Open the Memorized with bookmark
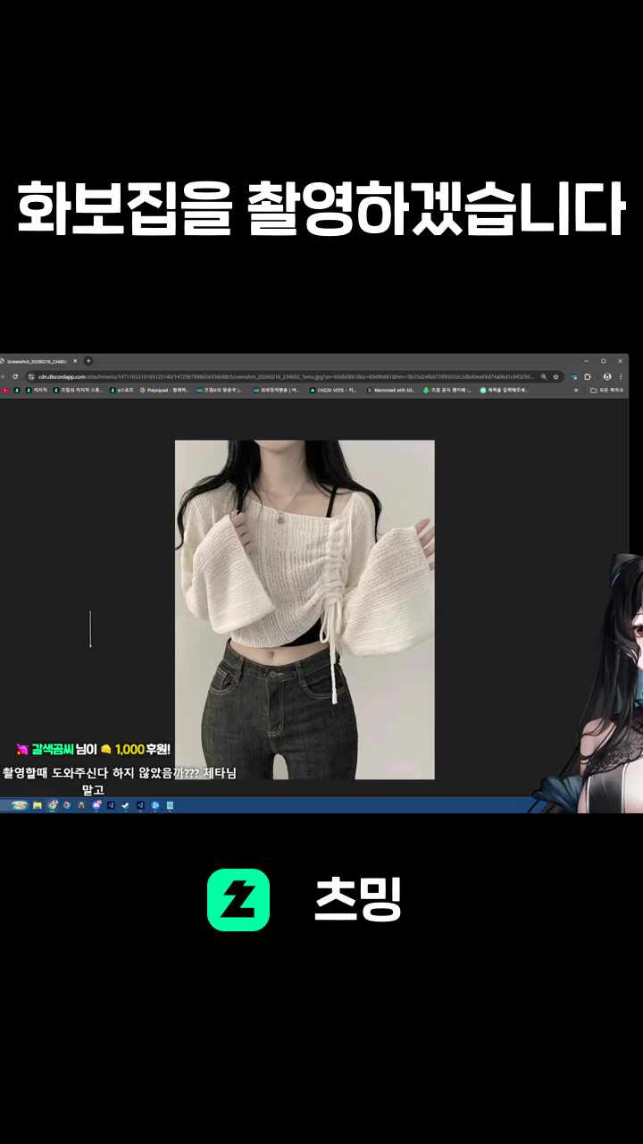 390,390
